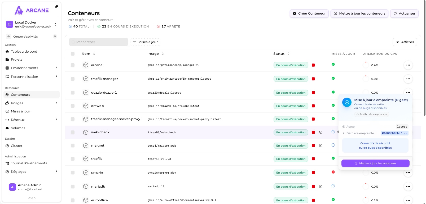Open the actions menu for traefik-manager
The image size is (426, 204).
coord(408,79)
